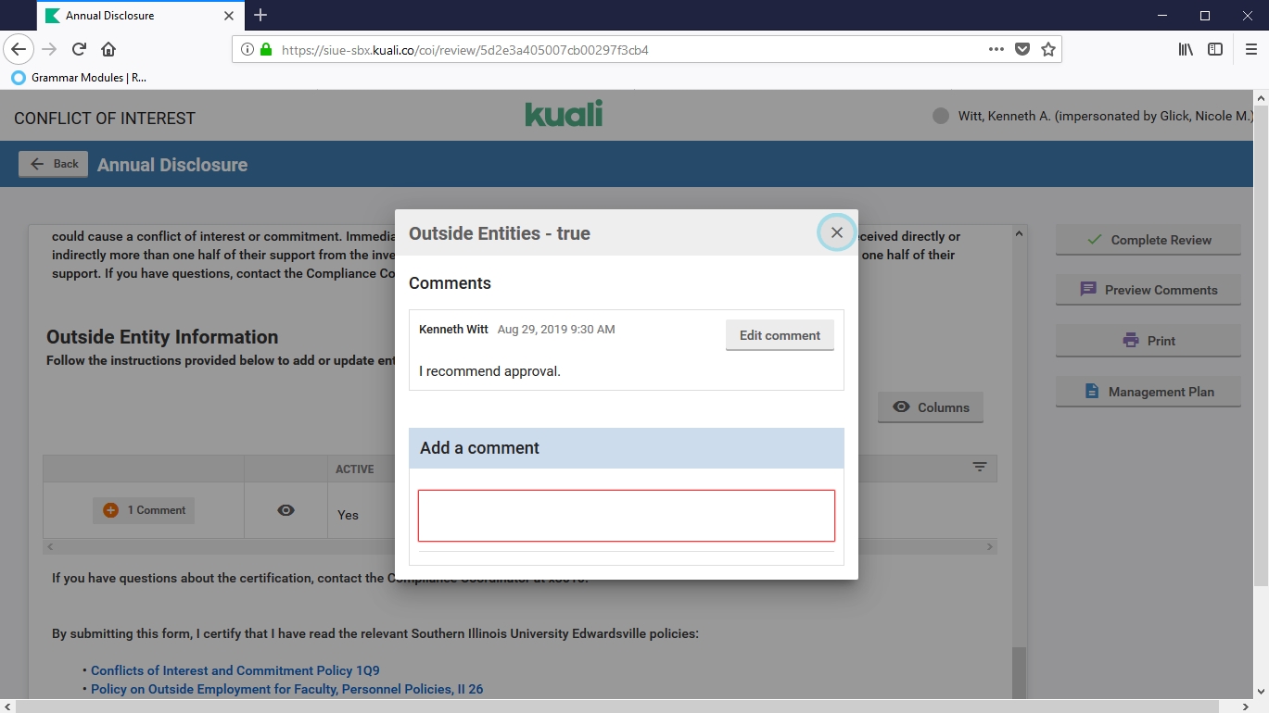Click the Print button with printer icon
Screen dimensions: 1269x713
tap(1148, 341)
